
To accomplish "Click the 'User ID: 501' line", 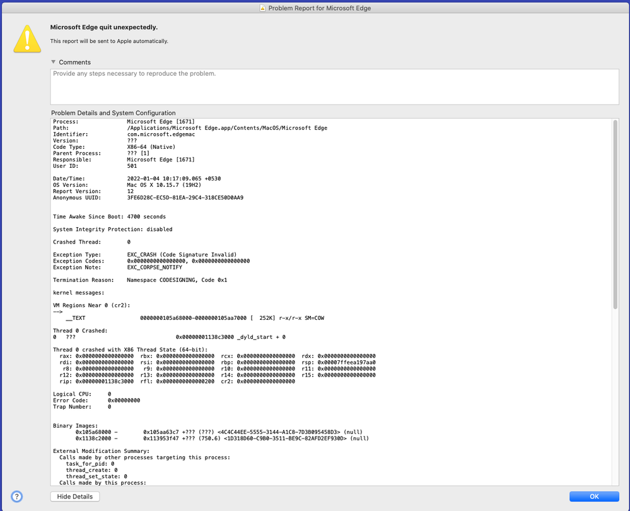I will pos(95,166).
